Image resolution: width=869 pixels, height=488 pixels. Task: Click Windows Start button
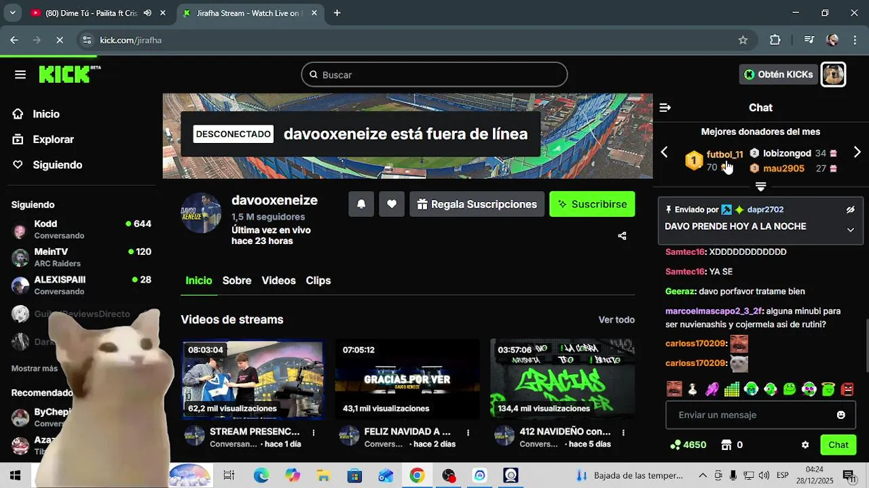[15, 476]
